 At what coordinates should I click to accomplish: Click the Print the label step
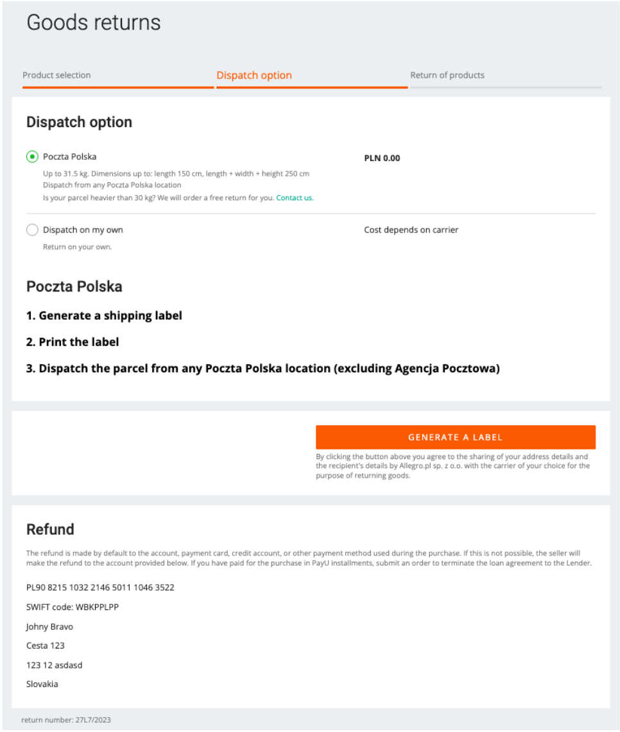pyautogui.click(x=73, y=342)
